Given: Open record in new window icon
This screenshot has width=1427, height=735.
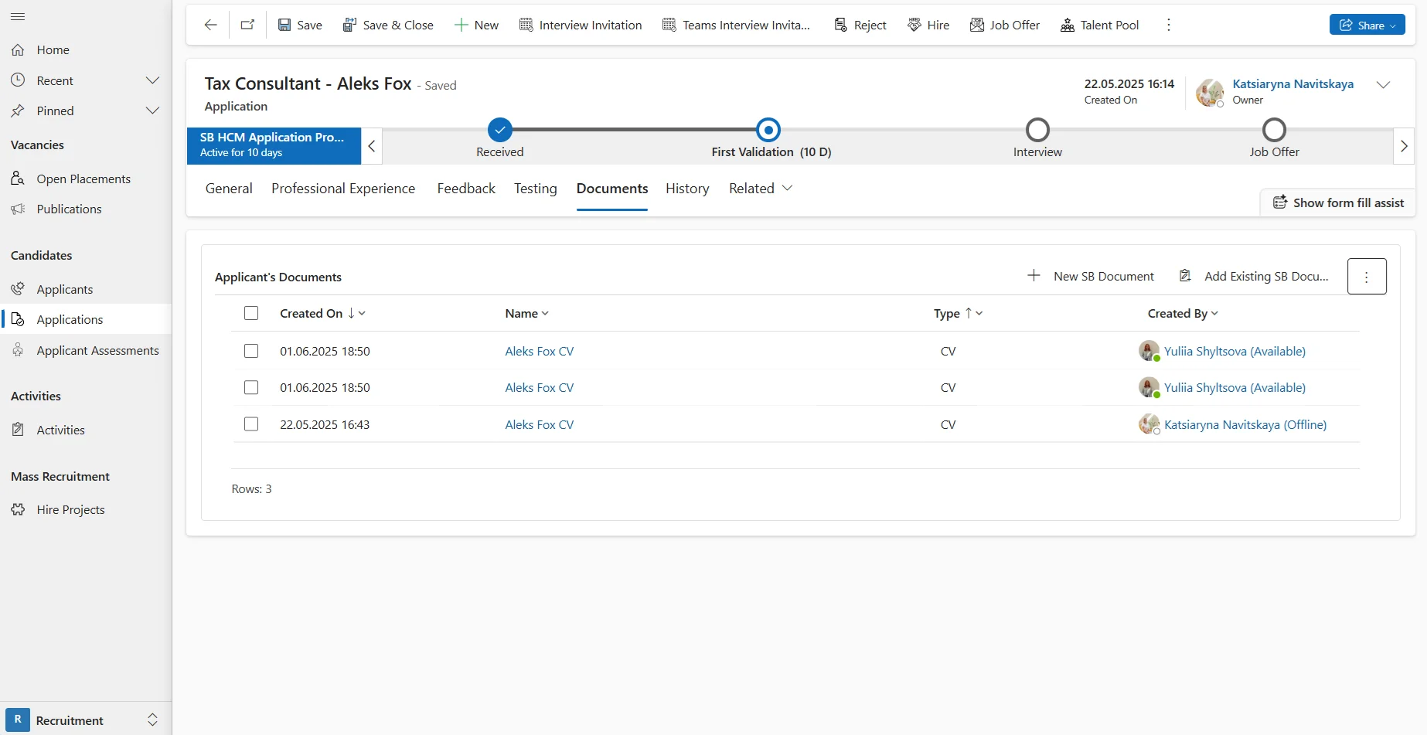Looking at the screenshot, I should (247, 25).
